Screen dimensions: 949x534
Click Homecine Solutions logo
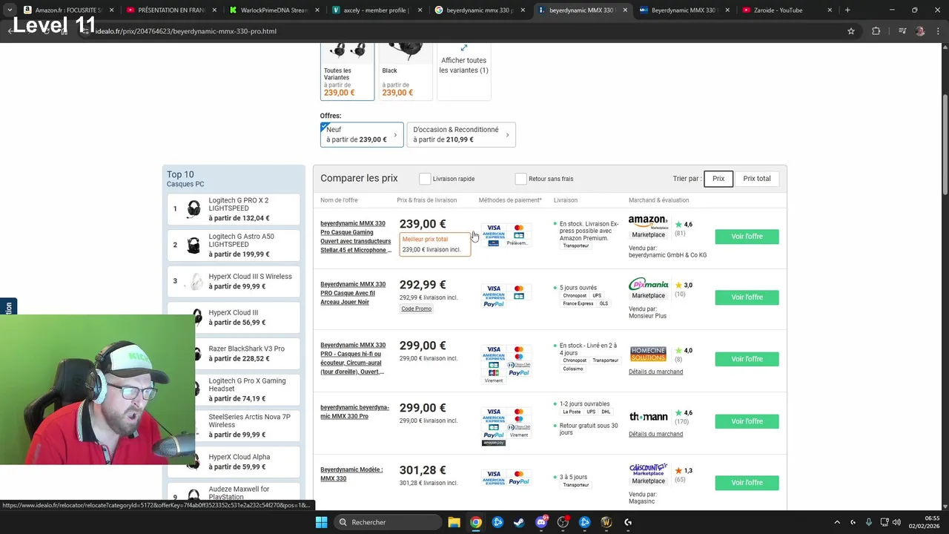coord(648,354)
